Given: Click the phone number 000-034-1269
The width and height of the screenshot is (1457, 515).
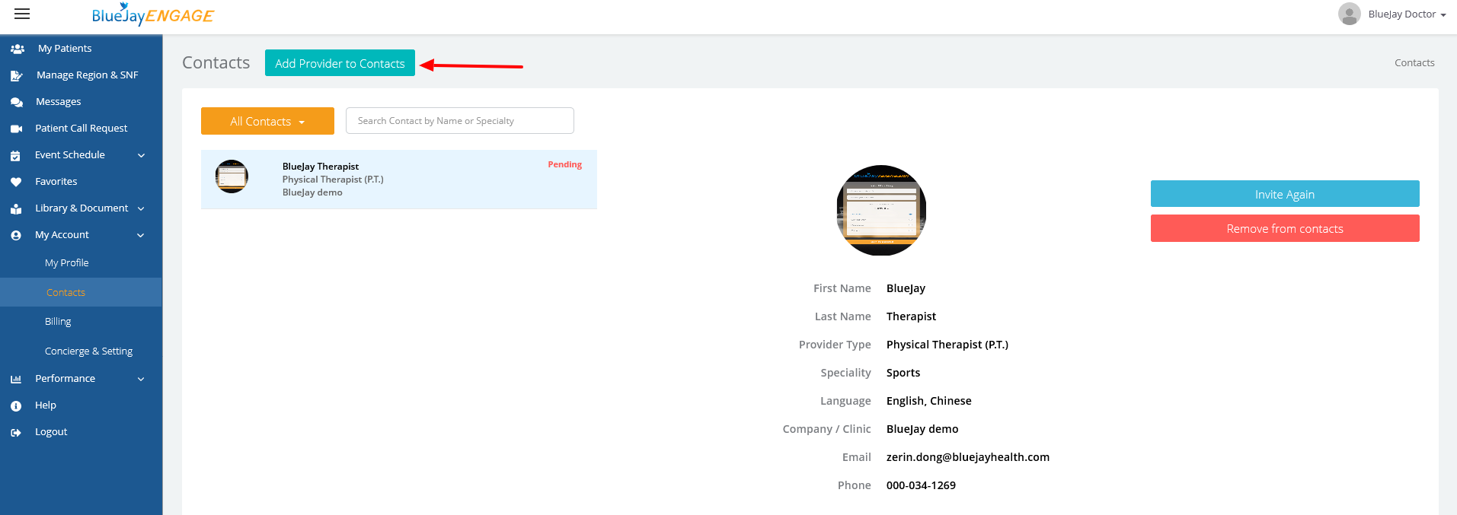Looking at the screenshot, I should 921,485.
